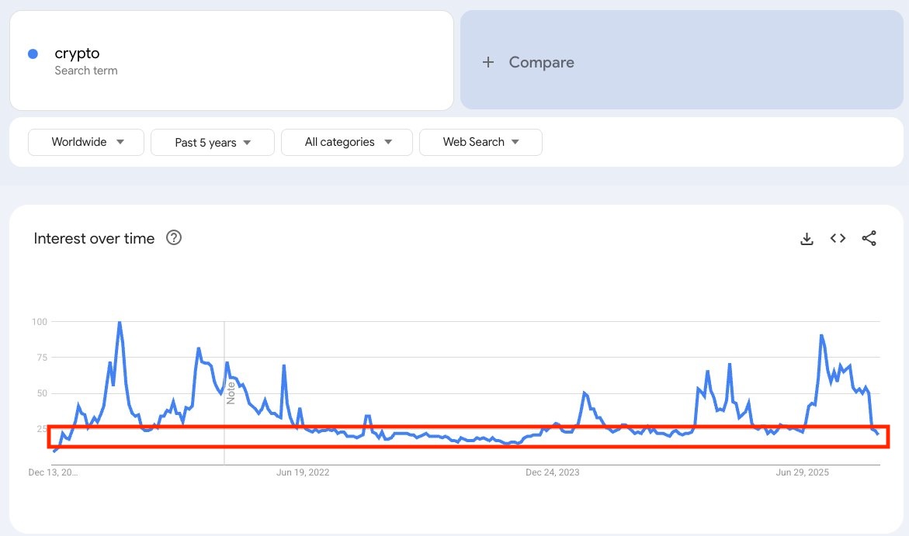Click the Interest over time heading
The image size is (909, 536).
click(94, 238)
